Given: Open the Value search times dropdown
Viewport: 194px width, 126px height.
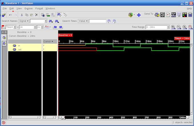Looking at the screenshot, I should point(83,21).
